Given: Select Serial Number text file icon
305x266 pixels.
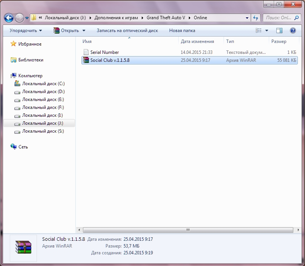Looking at the screenshot, I should click(86, 52).
